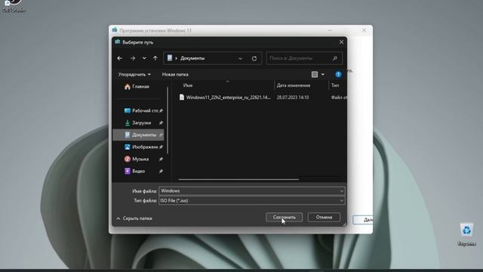Sort by Имя column header

click(188, 85)
